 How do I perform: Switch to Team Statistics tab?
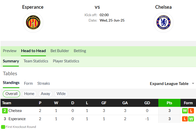tap(36, 61)
